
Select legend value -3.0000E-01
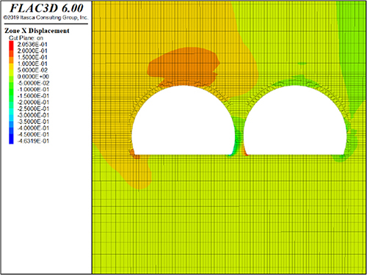33,115
